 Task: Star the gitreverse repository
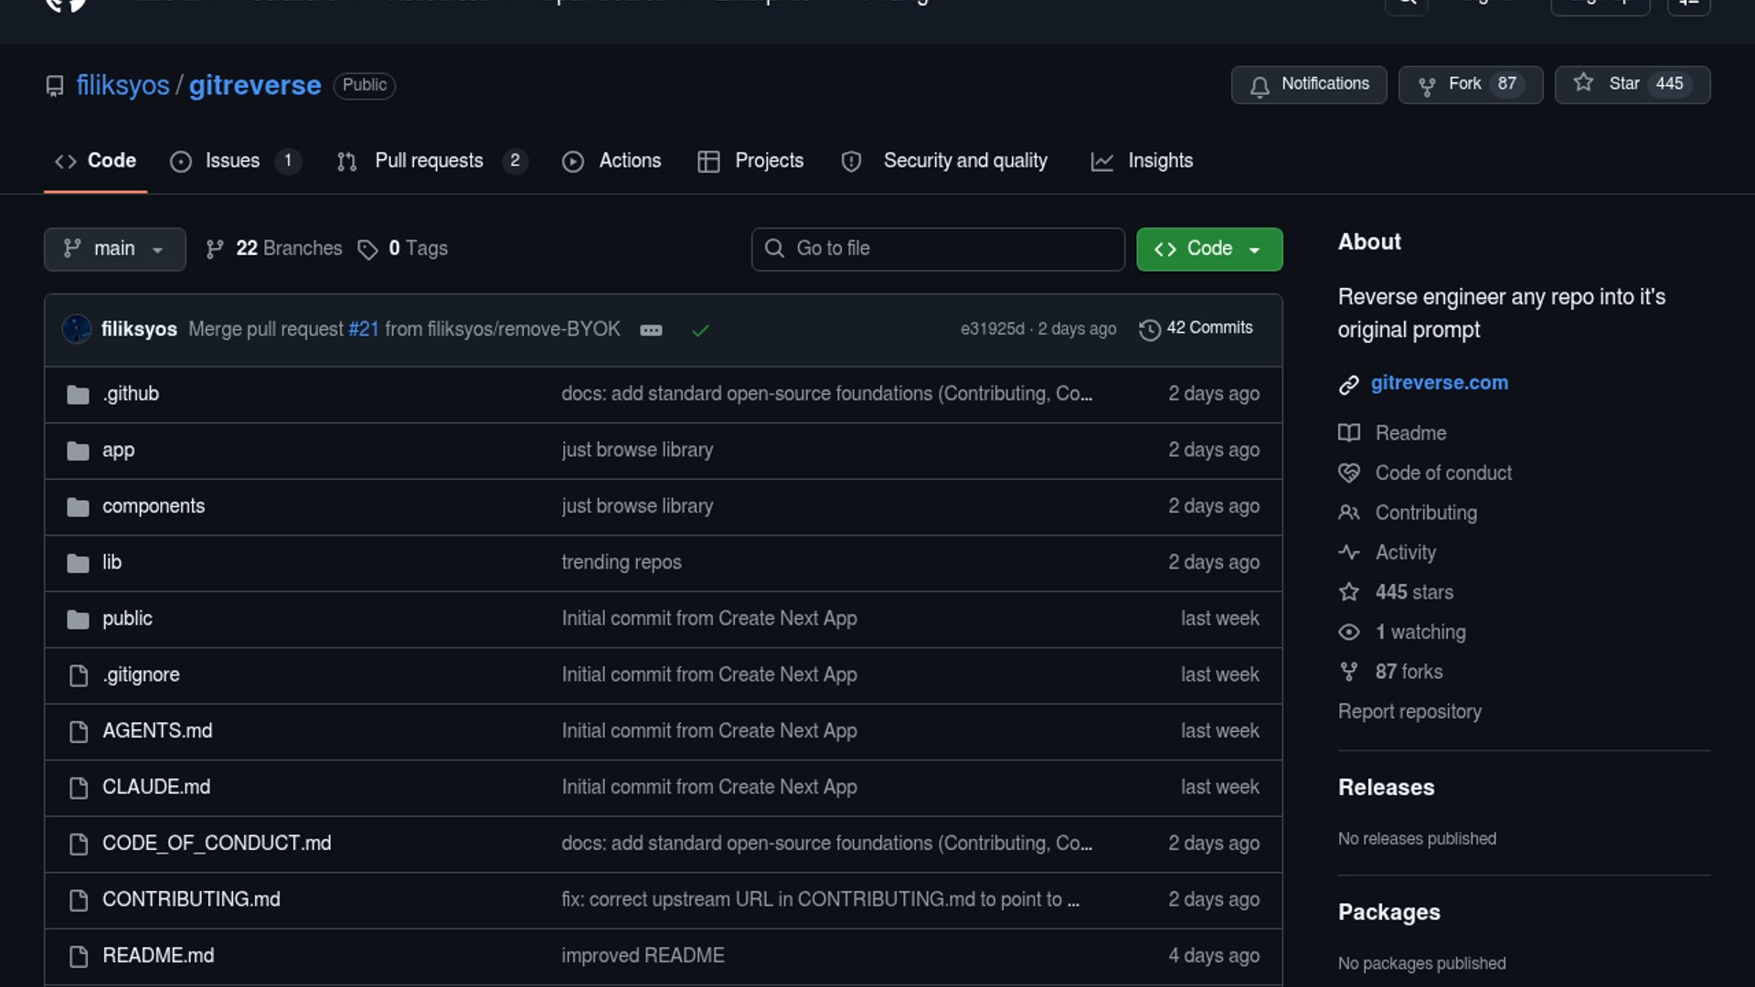click(x=1632, y=84)
